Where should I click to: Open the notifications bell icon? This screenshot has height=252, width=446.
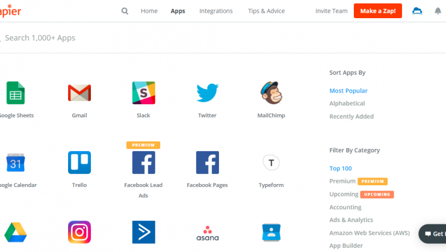click(x=438, y=11)
